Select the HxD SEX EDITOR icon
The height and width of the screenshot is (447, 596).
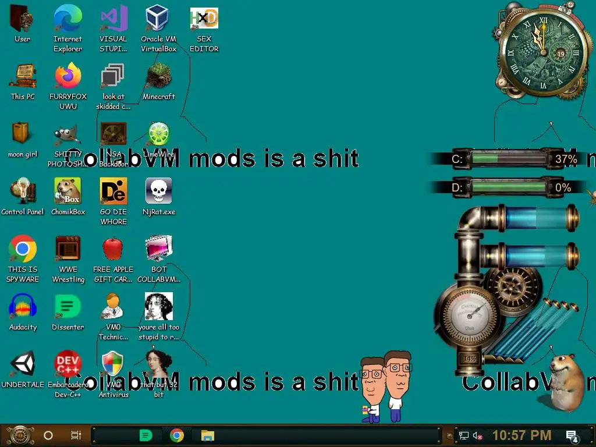[204, 29]
